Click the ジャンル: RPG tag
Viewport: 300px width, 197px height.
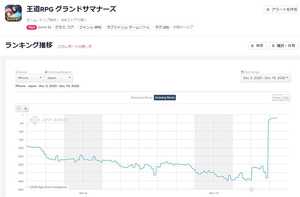coord(90,27)
